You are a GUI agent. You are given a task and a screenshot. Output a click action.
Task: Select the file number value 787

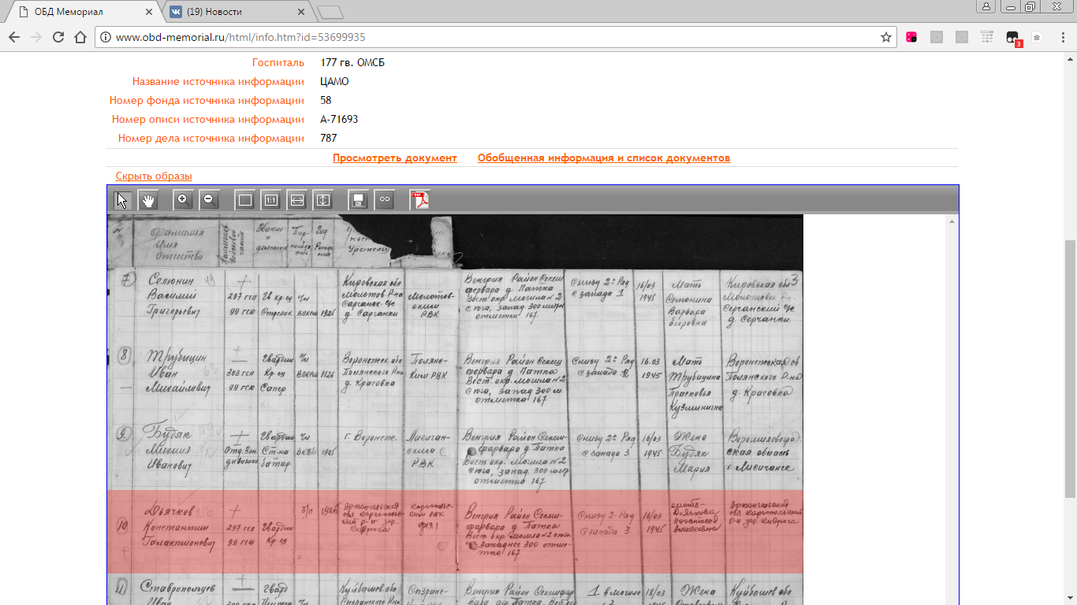click(329, 139)
